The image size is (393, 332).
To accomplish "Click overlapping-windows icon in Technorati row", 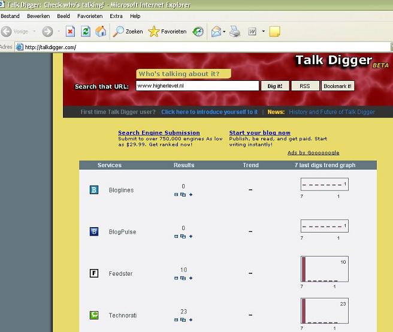I will [183, 319].
